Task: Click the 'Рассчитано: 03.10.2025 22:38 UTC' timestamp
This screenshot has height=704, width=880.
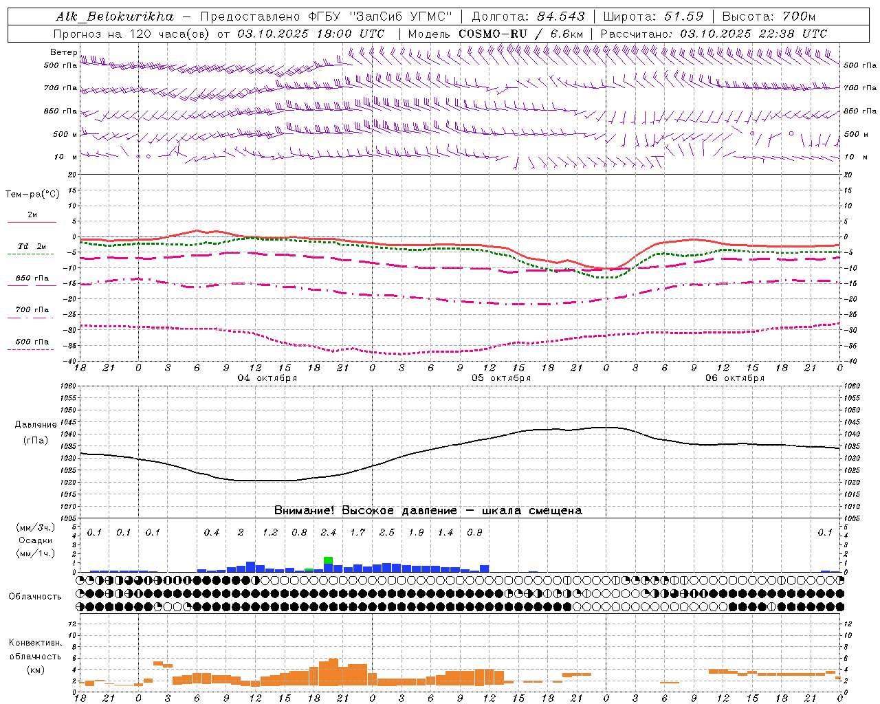Action: coord(714,34)
